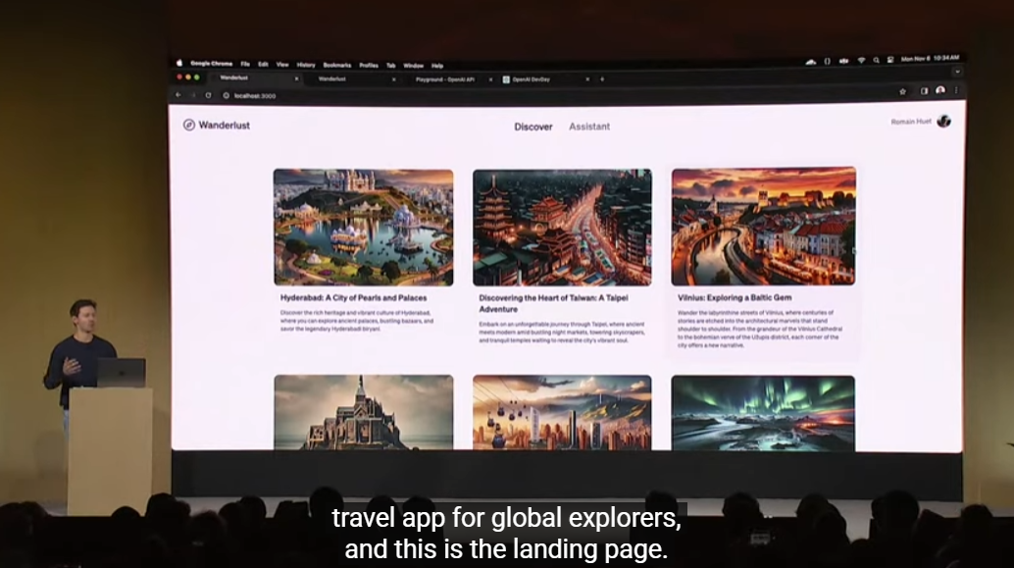Open the File menu
The width and height of the screenshot is (1014, 568).
(245, 64)
